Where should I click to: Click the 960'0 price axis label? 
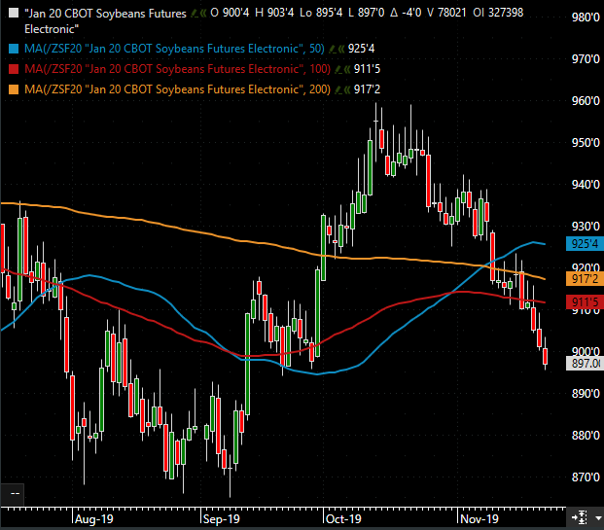click(586, 101)
